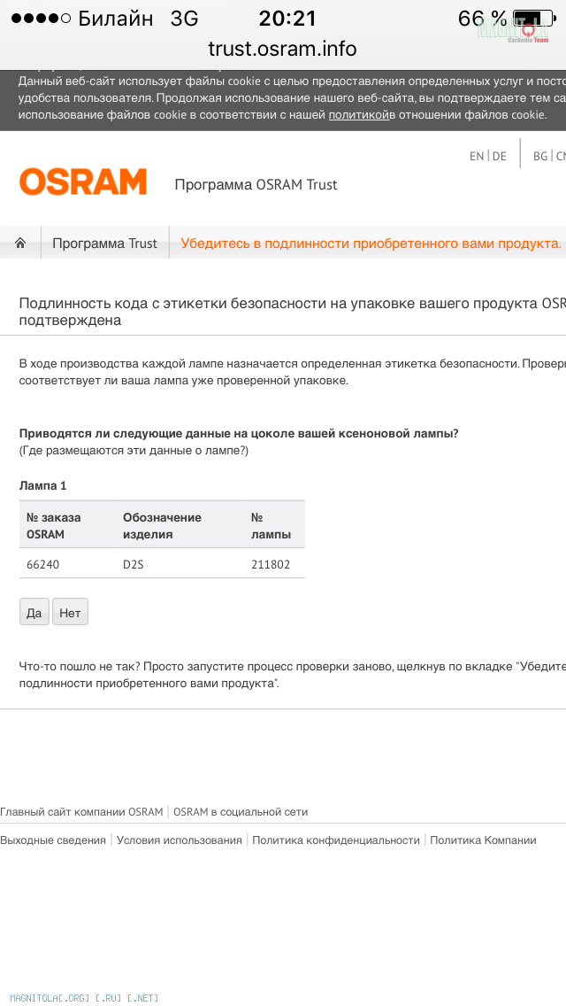The width and height of the screenshot is (566, 1006).
Task: Open Главный сайт компании OSRAM link
Action: tap(81, 812)
